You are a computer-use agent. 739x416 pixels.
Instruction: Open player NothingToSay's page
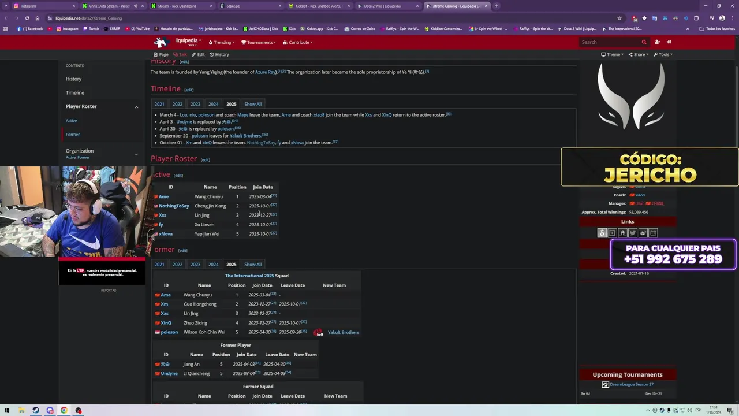point(174,206)
